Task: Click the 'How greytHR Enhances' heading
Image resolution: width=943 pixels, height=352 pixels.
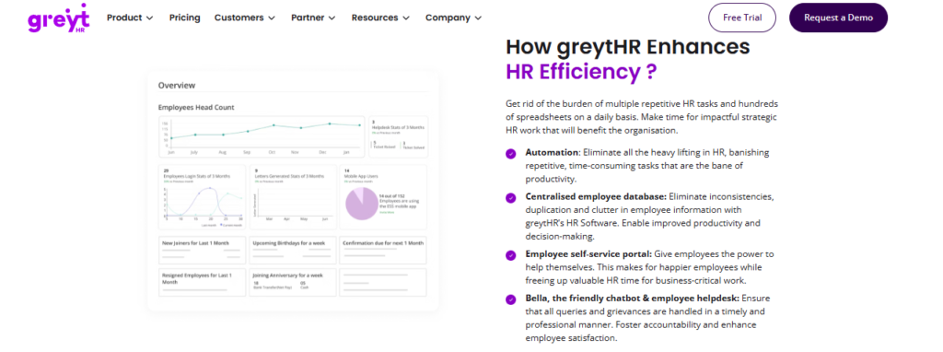Action: pyautogui.click(x=628, y=46)
